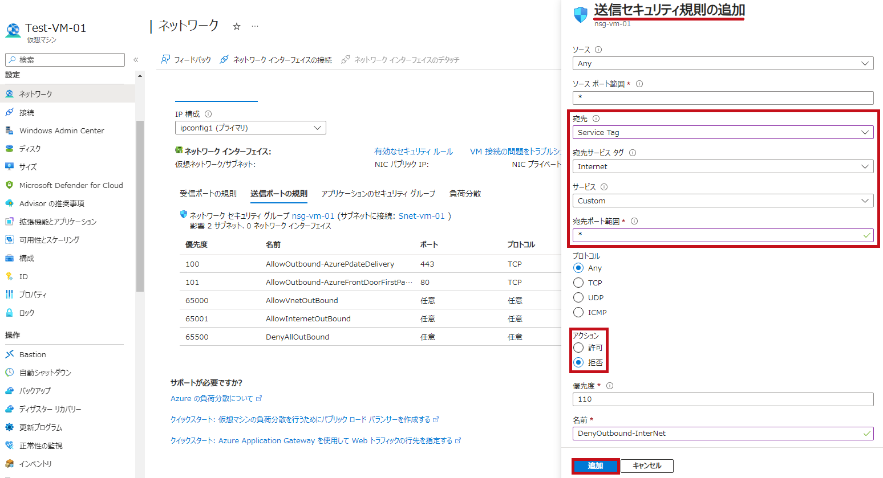Click the 拡張機能とアプリケーション icon

pyautogui.click(x=9, y=222)
